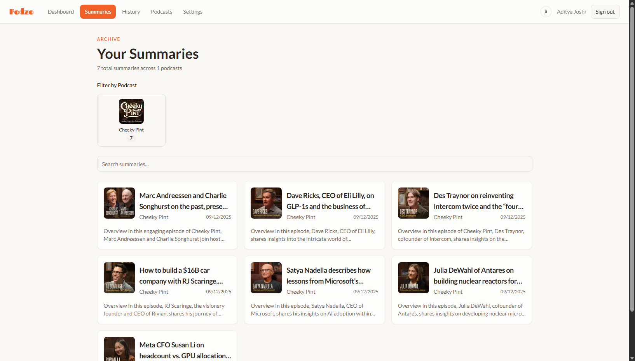Go to the Dashboard tab

coord(61,12)
